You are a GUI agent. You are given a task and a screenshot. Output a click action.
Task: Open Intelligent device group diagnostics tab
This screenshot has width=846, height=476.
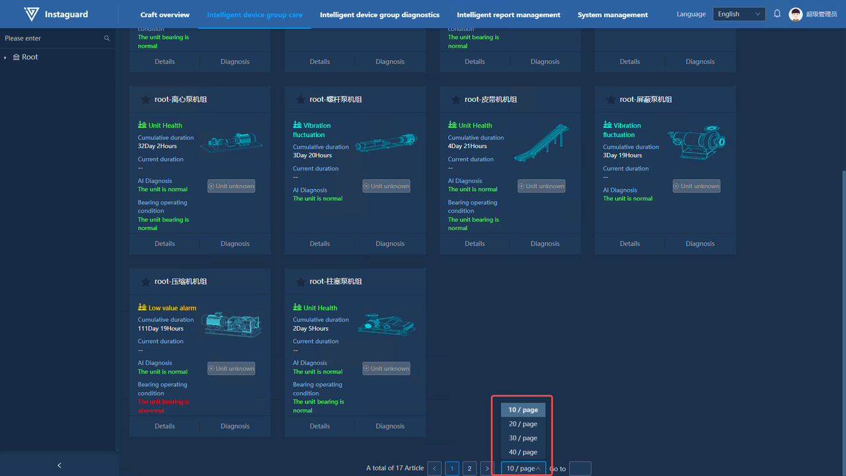coord(379,15)
